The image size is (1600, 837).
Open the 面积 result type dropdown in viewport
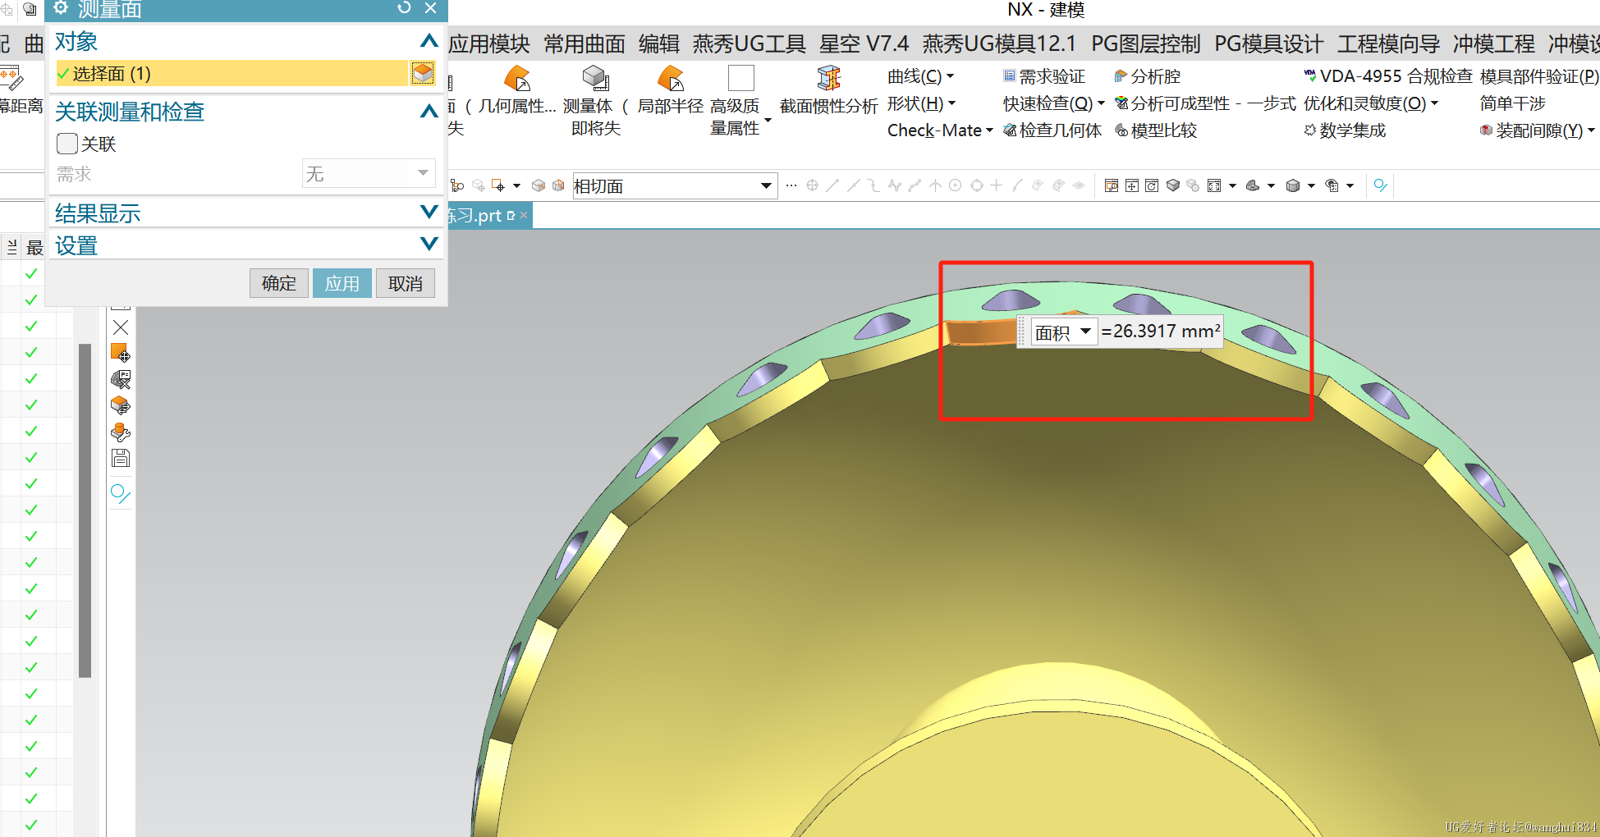click(x=1064, y=332)
